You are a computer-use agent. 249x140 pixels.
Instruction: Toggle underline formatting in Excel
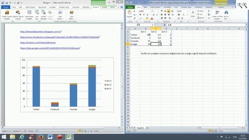pyautogui.click(x=147, y=15)
